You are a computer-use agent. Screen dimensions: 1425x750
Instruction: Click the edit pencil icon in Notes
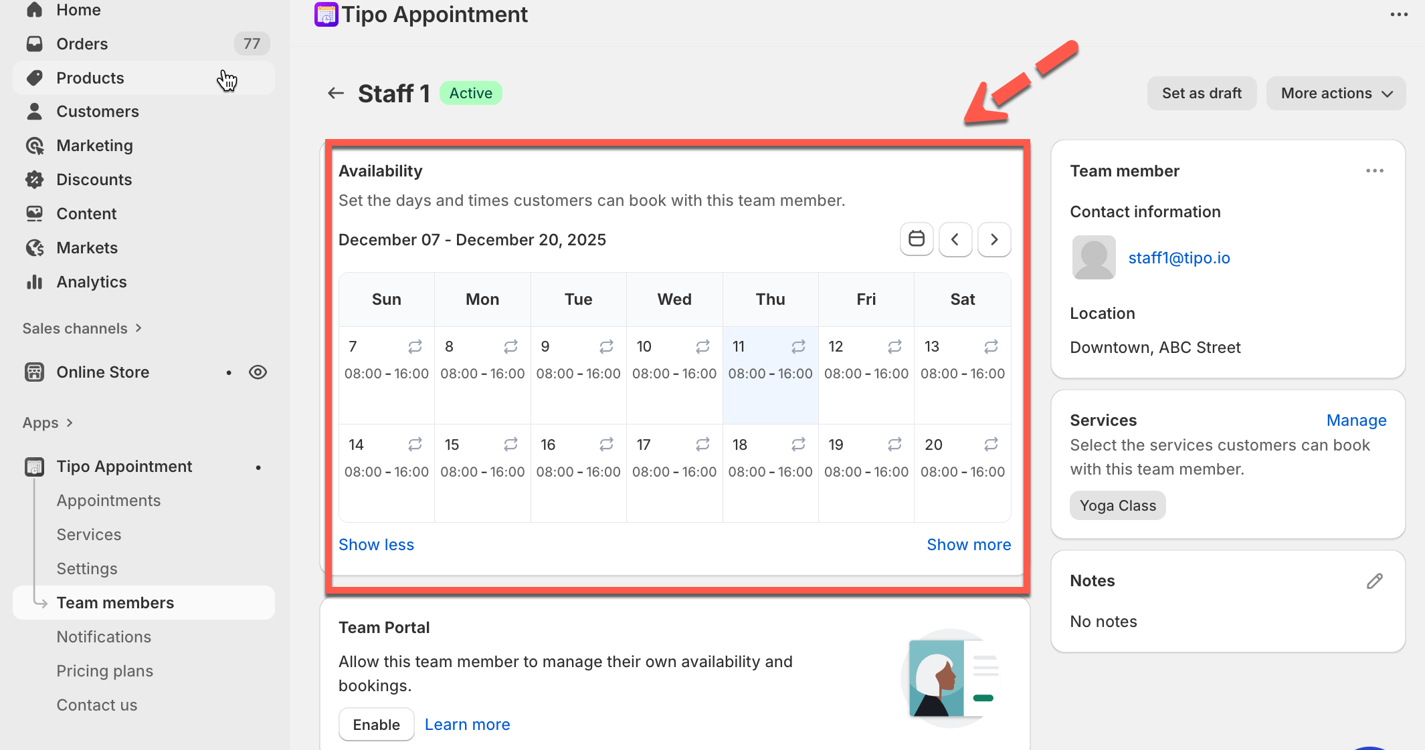[1374, 581]
